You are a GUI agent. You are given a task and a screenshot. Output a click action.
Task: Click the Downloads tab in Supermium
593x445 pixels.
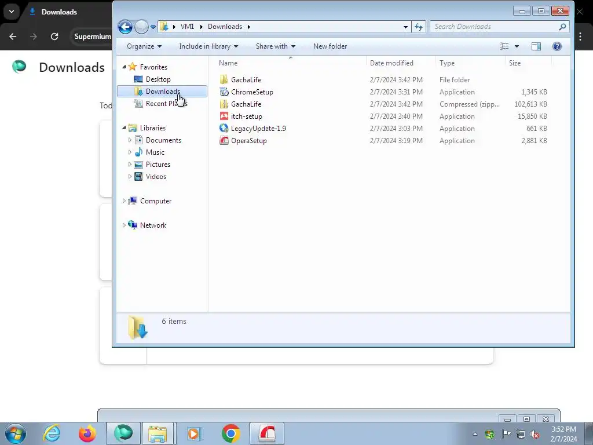pyautogui.click(x=58, y=12)
